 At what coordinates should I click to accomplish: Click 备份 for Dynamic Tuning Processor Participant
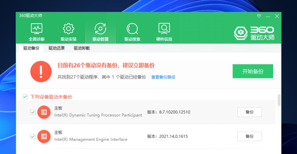coord(249,112)
